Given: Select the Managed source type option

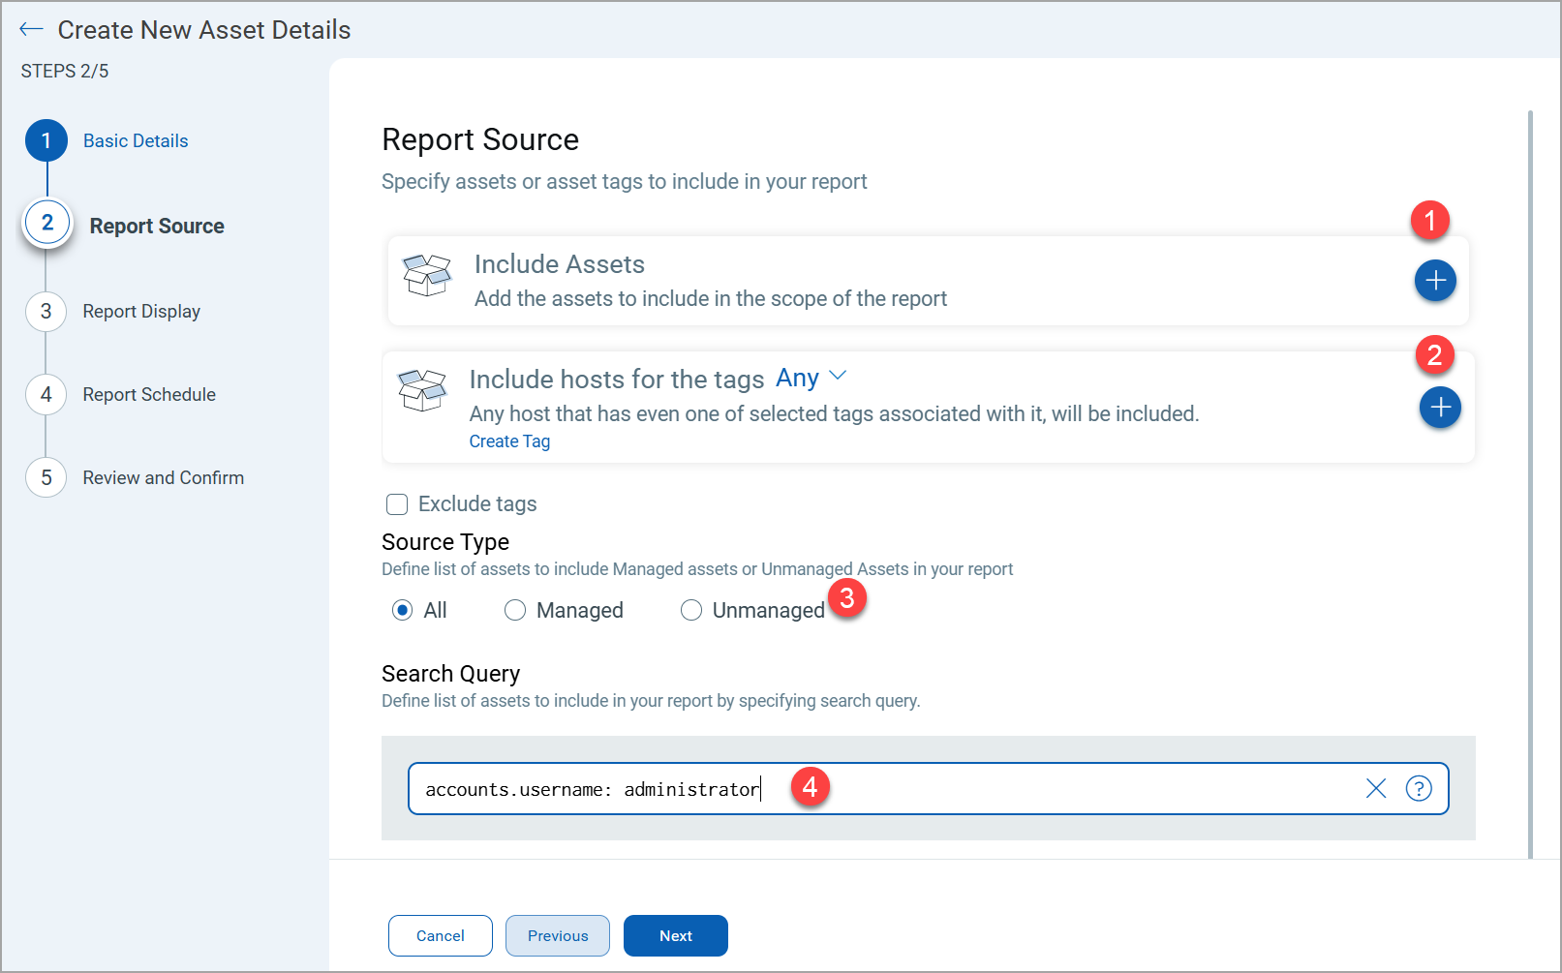Looking at the screenshot, I should pos(564,610).
